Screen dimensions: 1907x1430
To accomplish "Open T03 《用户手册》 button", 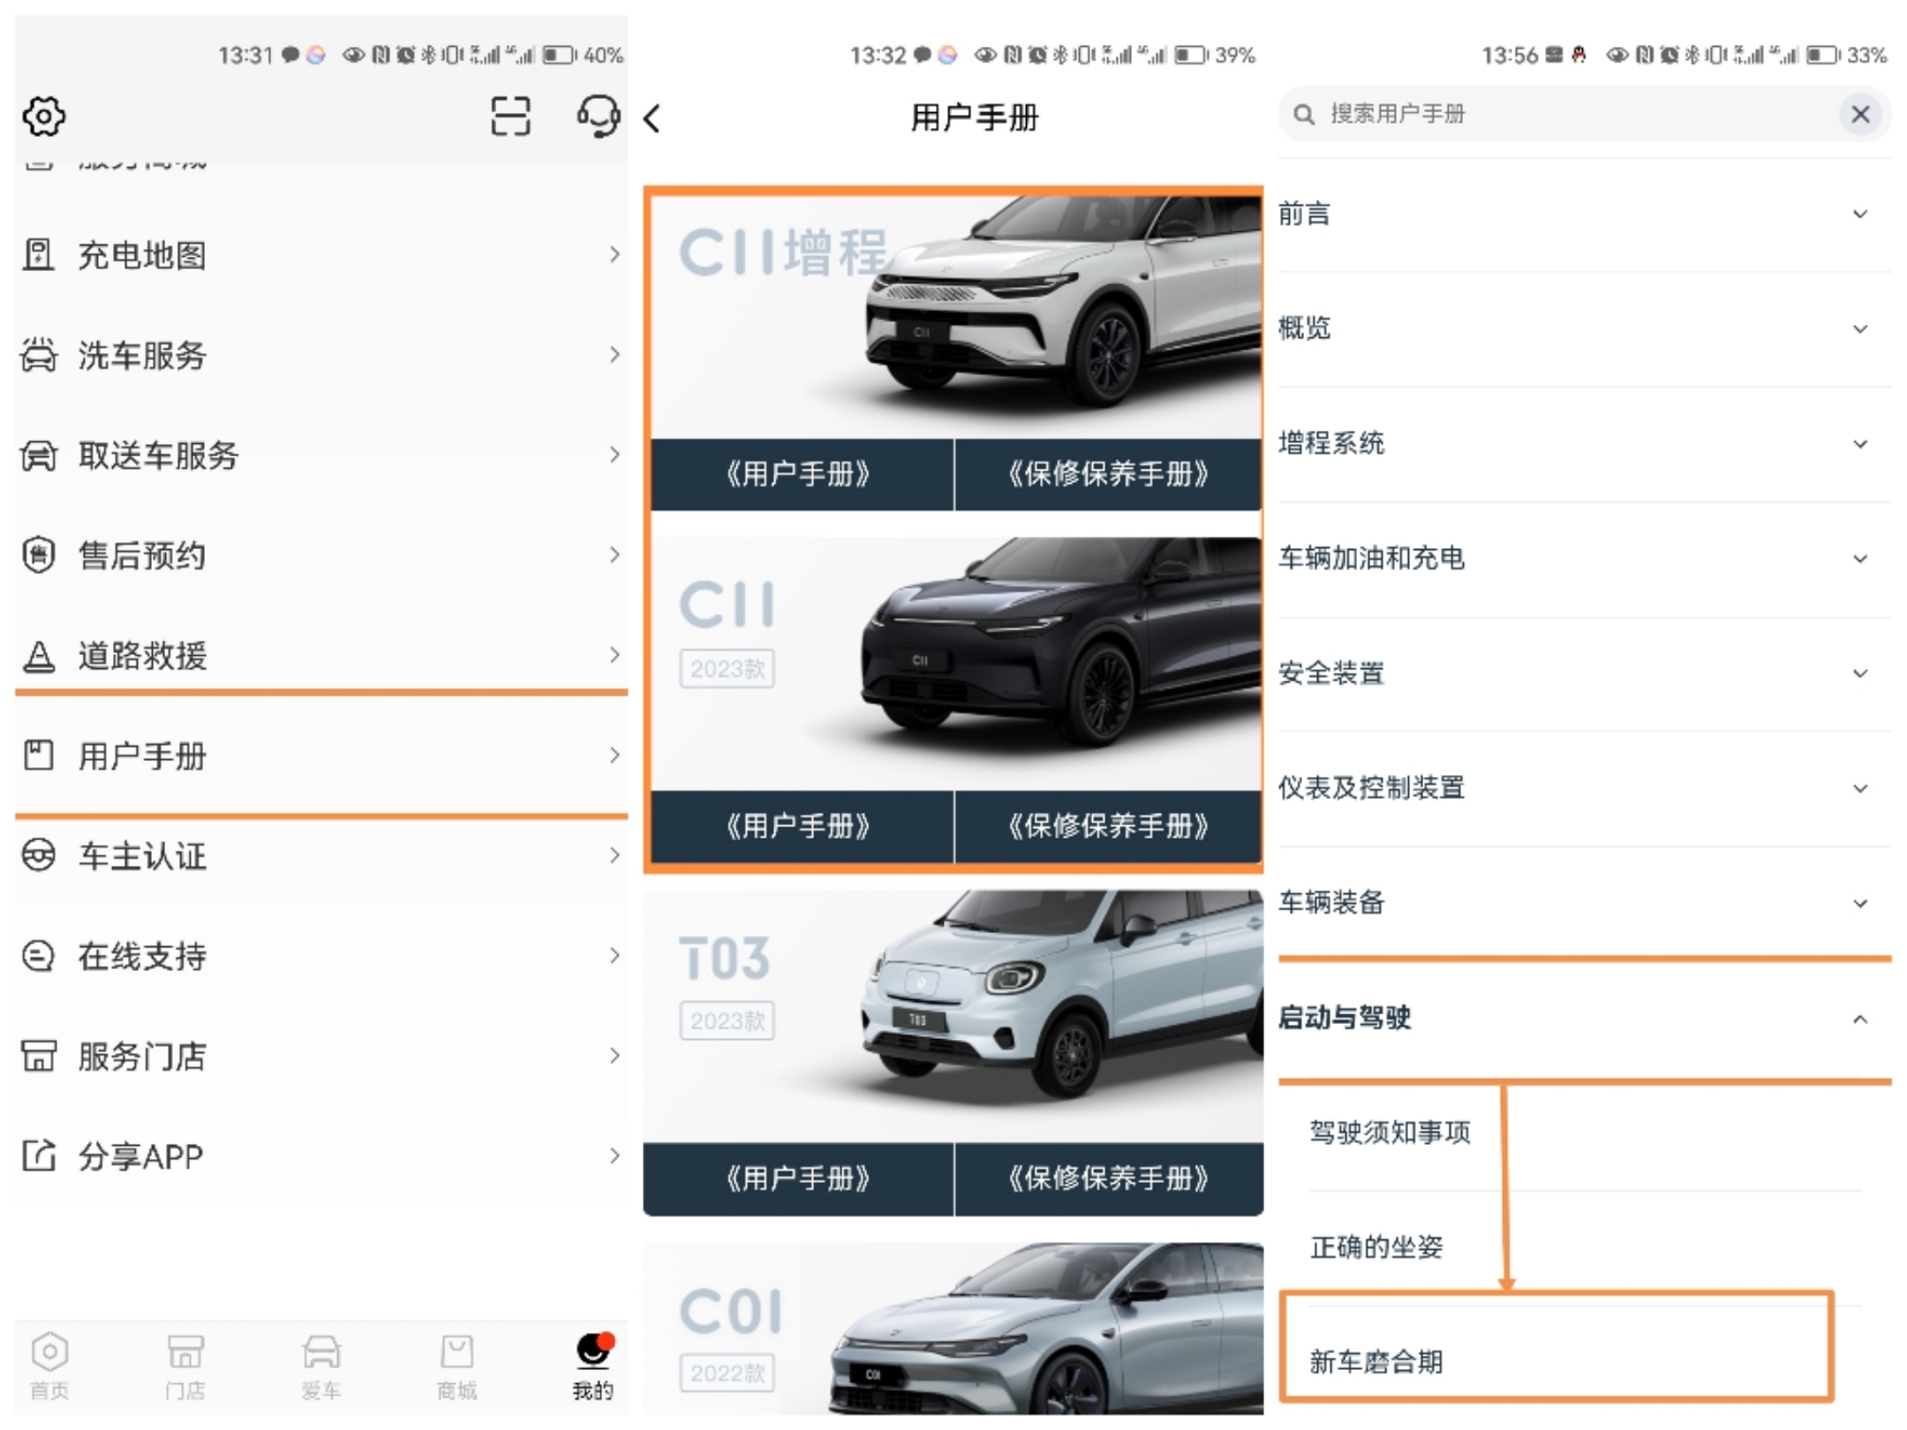I will 800,1178.
